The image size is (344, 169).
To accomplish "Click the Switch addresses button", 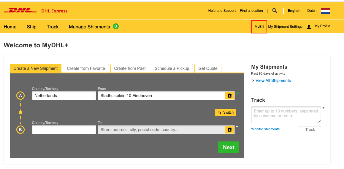I will (x=226, y=112).
